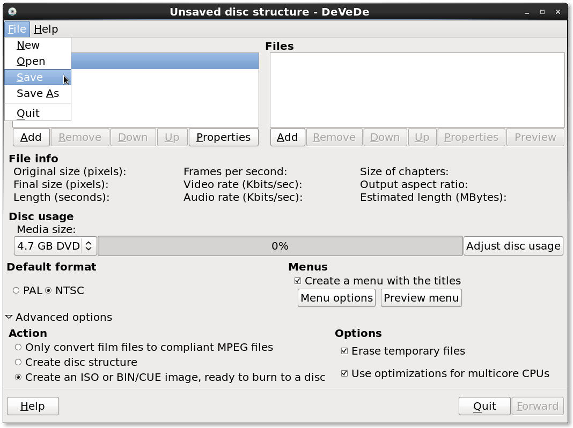Click Add below the titles list

pos(31,137)
